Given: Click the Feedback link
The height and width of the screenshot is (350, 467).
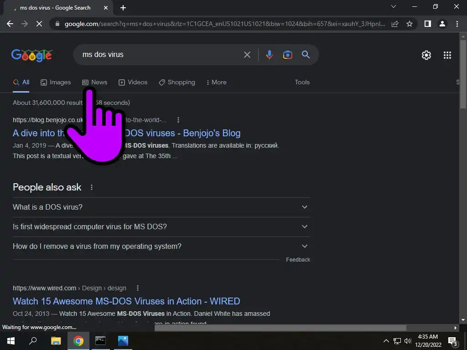Looking at the screenshot, I should (298, 260).
